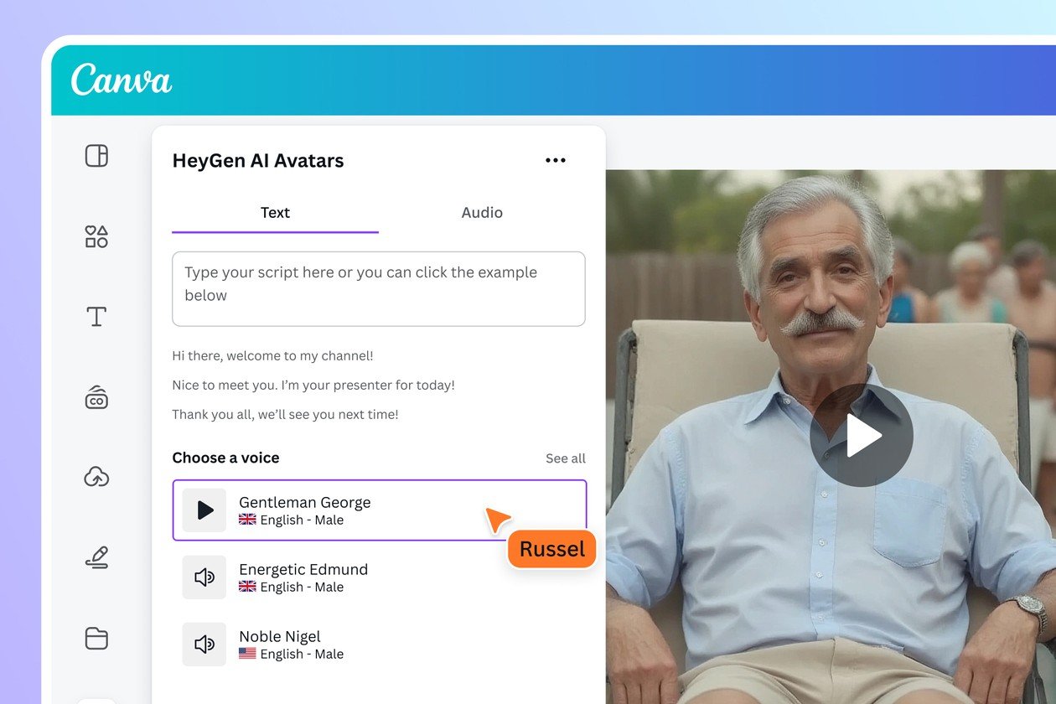Use example 'Nice to meet you' script

pyautogui.click(x=313, y=386)
